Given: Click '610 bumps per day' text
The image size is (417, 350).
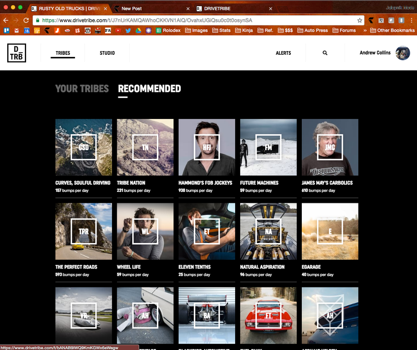Looking at the screenshot, I should click(318, 190).
